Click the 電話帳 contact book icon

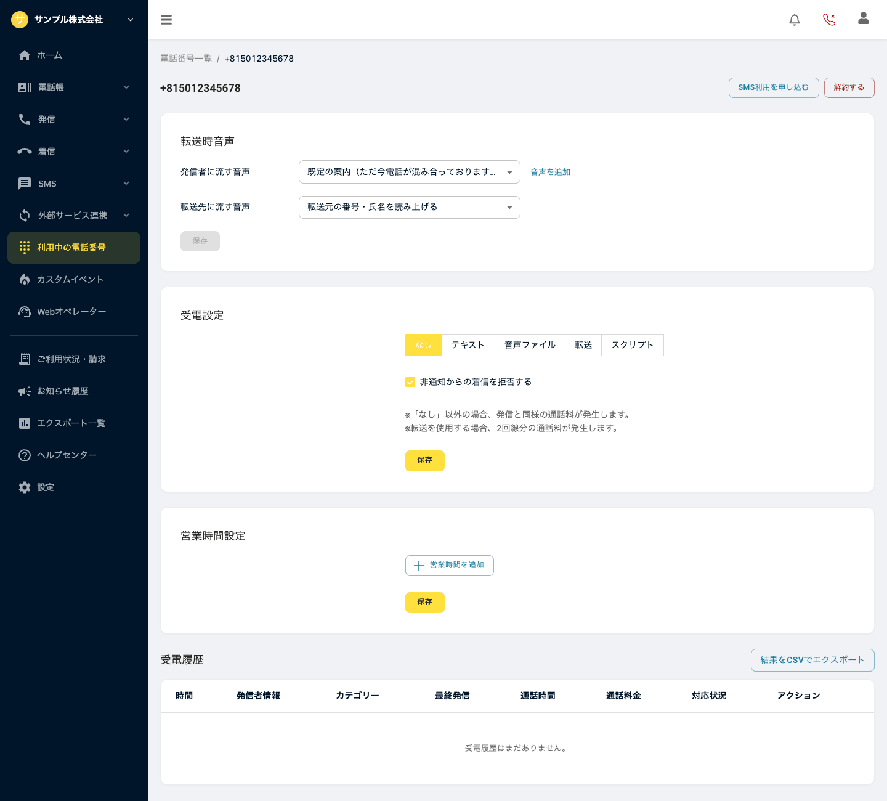pyautogui.click(x=25, y=87)
